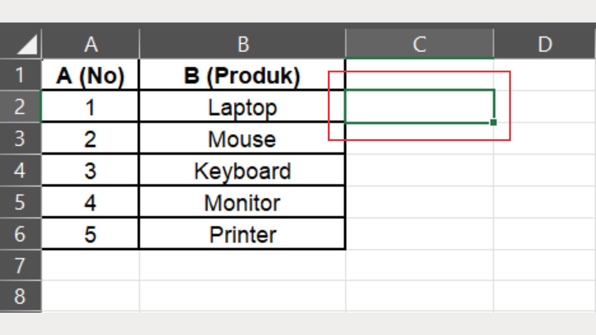
Task: Click the "Keyboard" cell
Action: coord(242,171)
